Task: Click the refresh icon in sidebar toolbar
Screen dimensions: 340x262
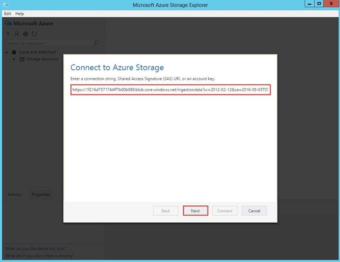Action: click(34, 34)
